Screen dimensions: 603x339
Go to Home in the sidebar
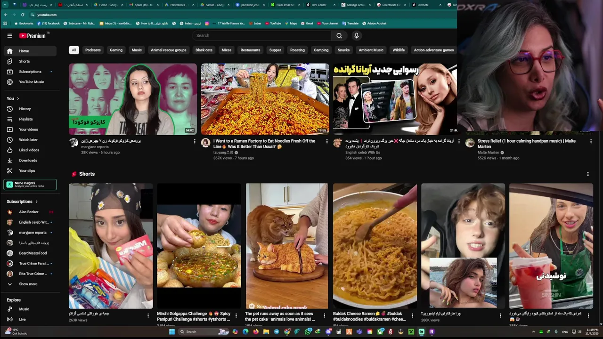(x=30, y=51)
